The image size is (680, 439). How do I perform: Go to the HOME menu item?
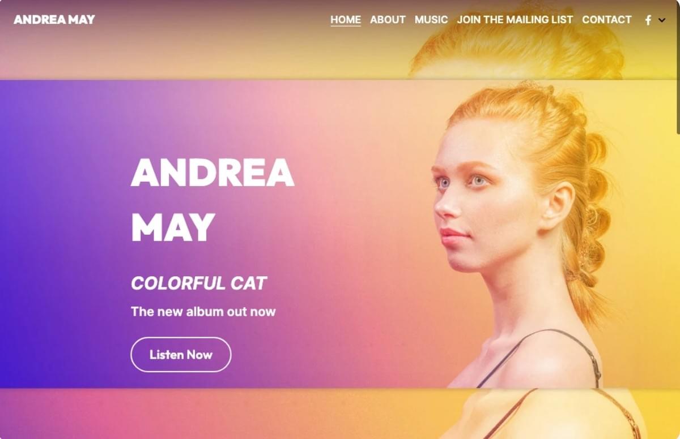tap(346, 20)
